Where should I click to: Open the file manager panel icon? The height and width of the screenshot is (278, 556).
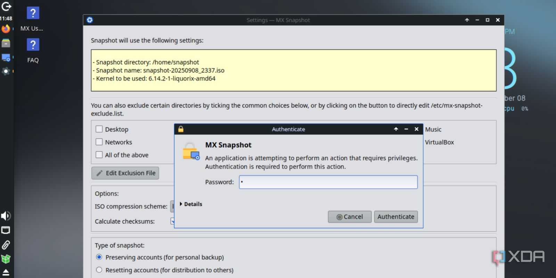(x=6, y=43)
